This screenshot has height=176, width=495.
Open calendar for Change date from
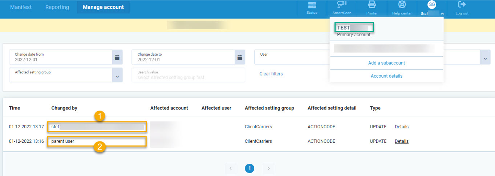[x=117, y=57]
